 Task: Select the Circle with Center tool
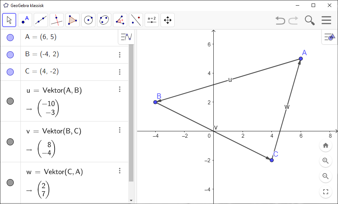88,20
